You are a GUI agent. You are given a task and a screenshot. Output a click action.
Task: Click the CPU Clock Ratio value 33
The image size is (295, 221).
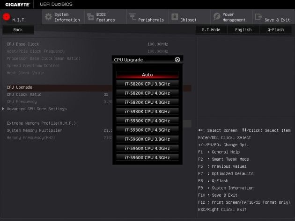pos(106,95)
